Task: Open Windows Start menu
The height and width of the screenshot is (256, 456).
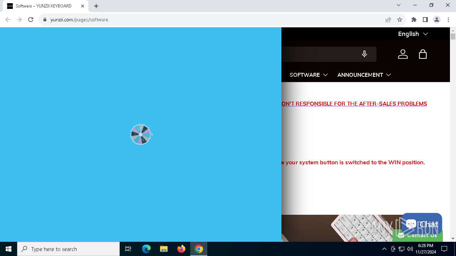Action: [9, 249]
